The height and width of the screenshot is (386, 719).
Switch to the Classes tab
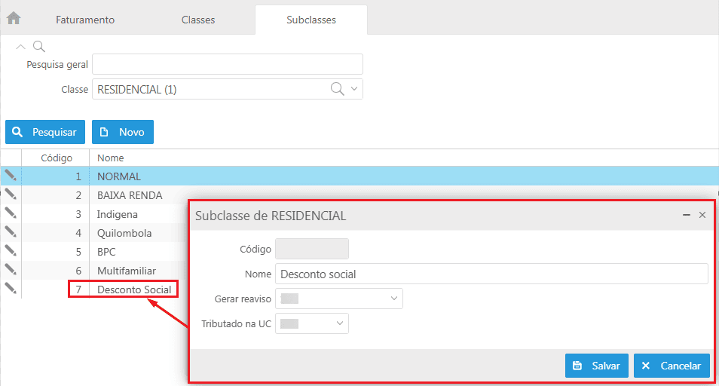[198, 20]
